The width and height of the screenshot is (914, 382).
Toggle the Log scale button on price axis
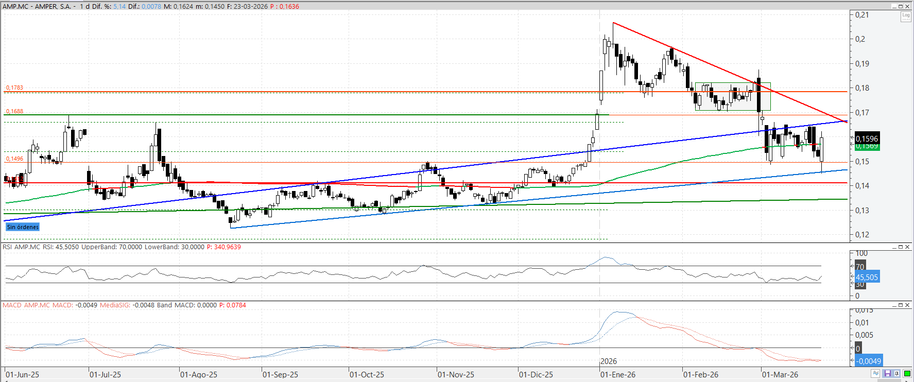(x=906, y=16)
